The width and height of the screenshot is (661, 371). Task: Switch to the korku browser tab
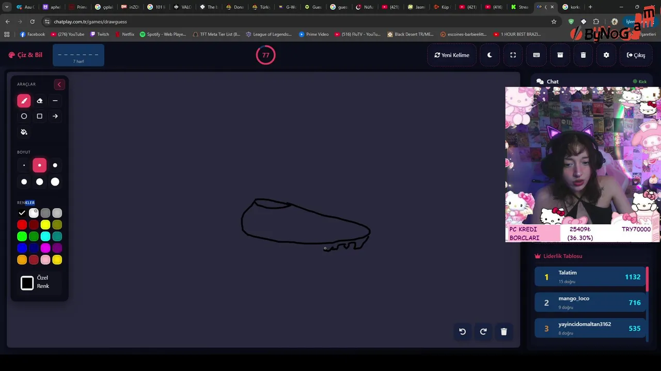point(571,7)
